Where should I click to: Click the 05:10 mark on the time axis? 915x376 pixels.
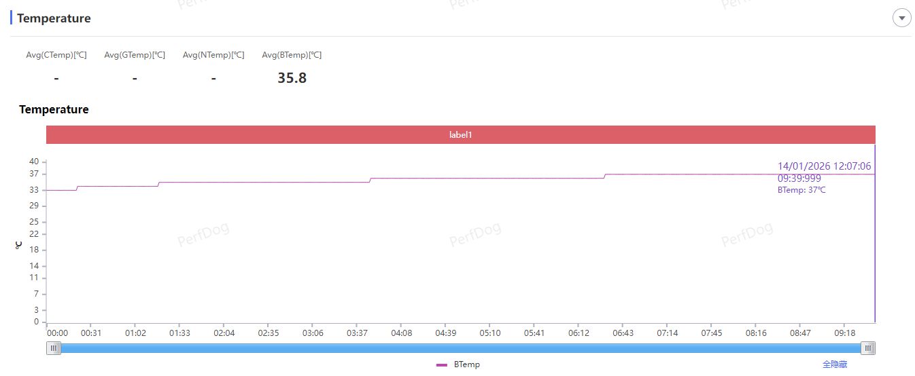(489, 333)
